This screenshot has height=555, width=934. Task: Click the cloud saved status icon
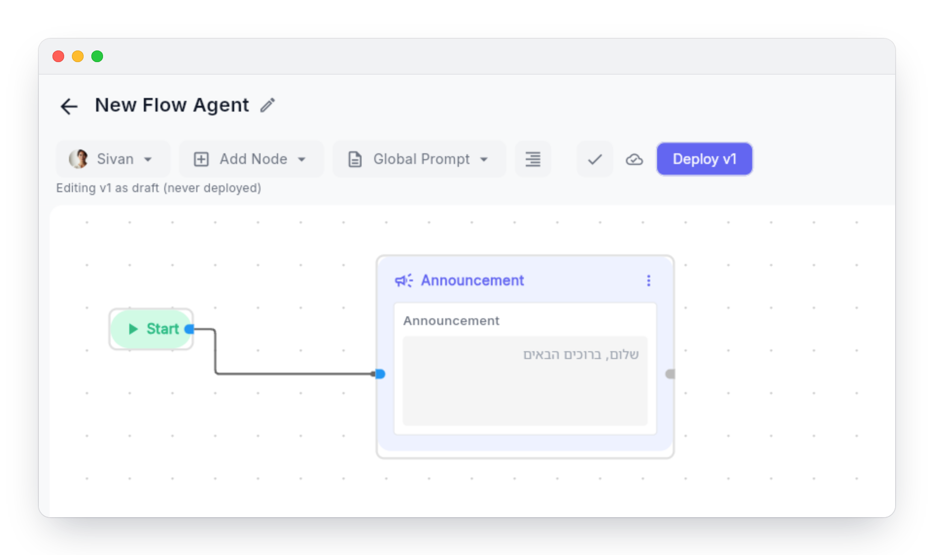(634, 159)
